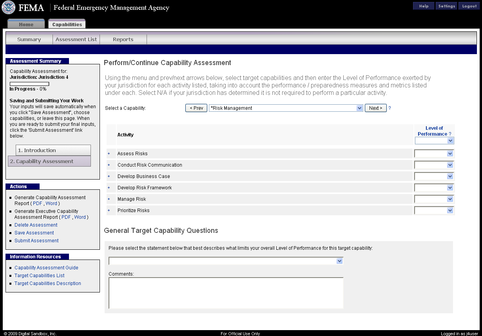Click the Level of Performance help icon
Image resolution: width=482 pixels, height=336 pixels.
coord(450,134)
